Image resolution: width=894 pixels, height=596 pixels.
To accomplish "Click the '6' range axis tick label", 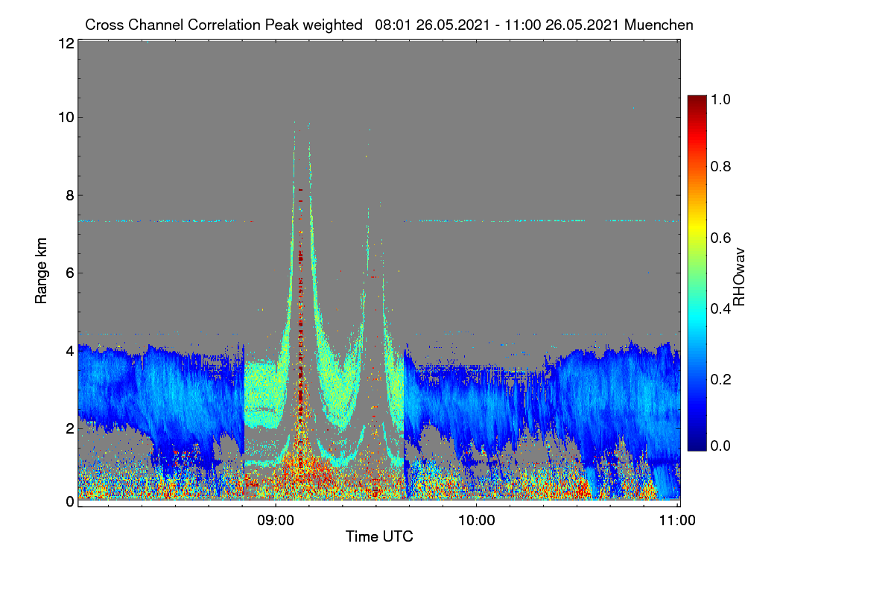I will (x=69, y=273).
